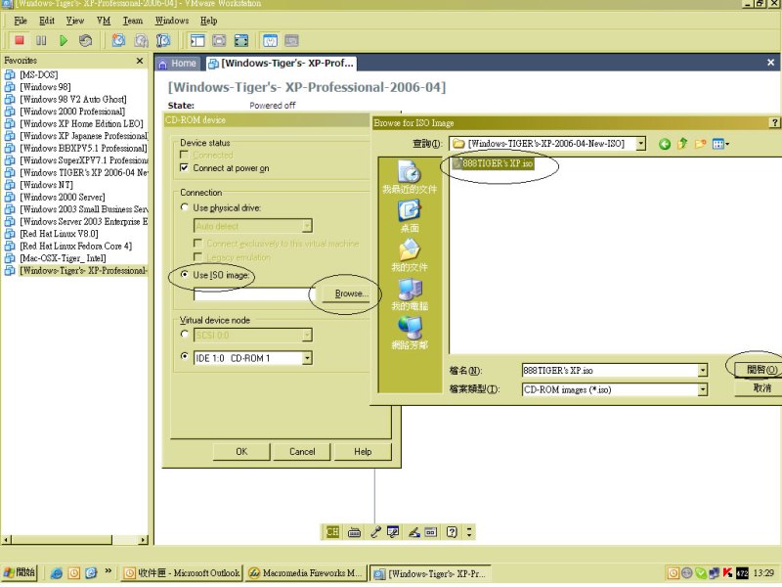Viewport: 782px width, 587px height.
Task: Click the green Power On toolbar icon
Action: click(x=64, y=40)
